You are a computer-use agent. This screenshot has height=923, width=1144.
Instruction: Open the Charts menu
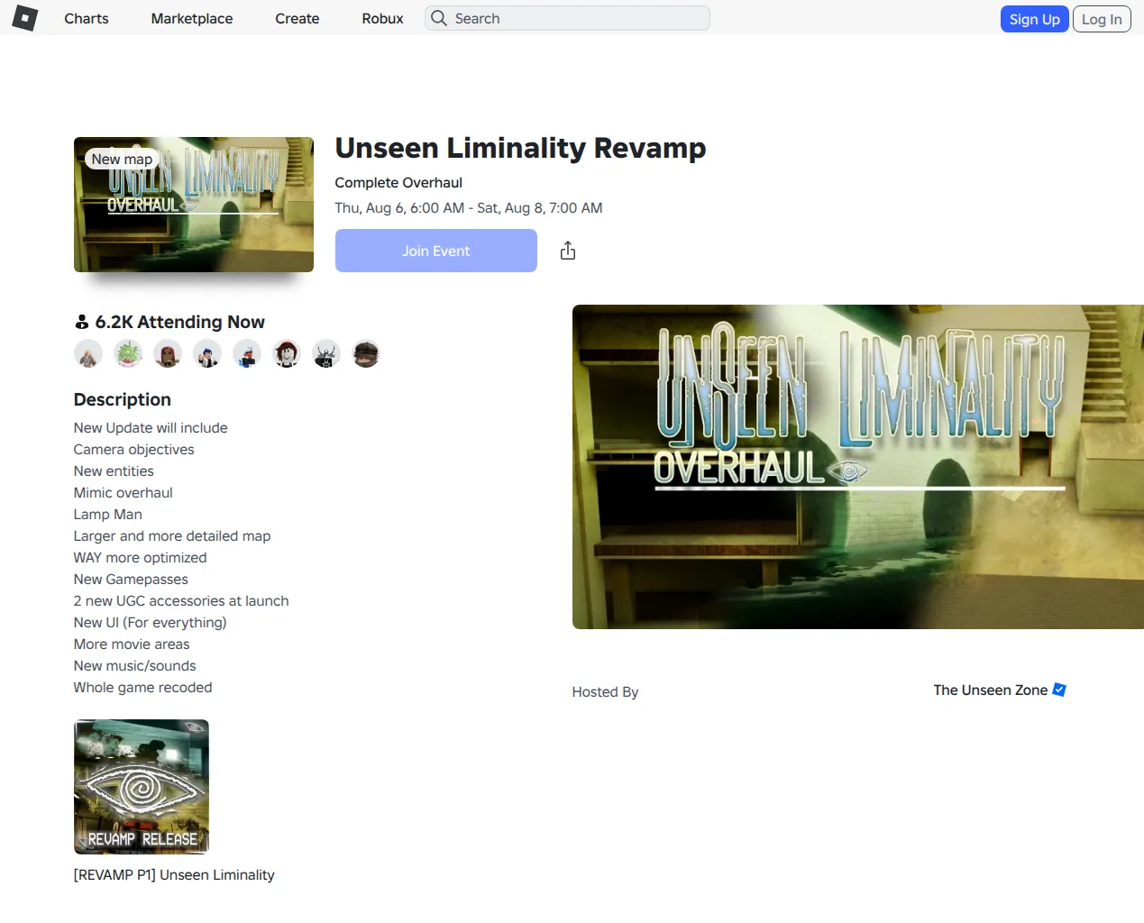tap(87, 18)
